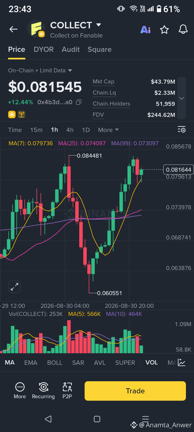Tap the MA(25): 0.074097 legend
194x432 pixels.
pos(82,143)
